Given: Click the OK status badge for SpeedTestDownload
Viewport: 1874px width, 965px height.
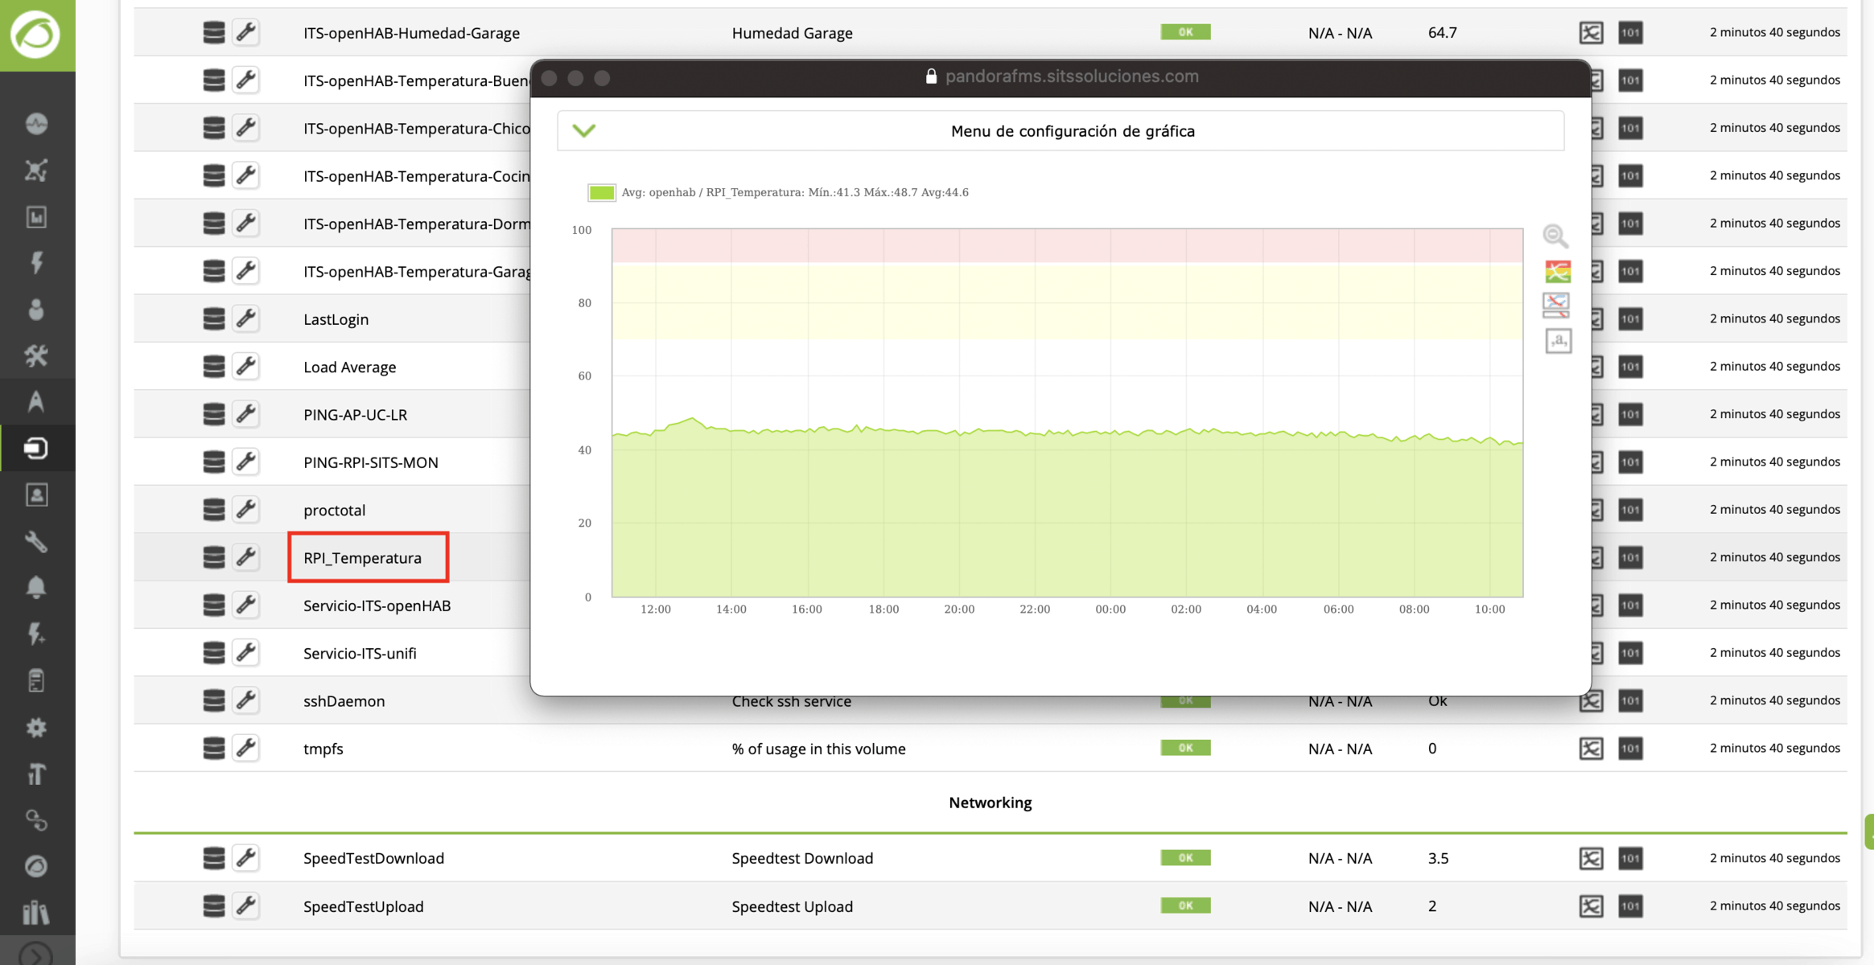Looking at the screenshot, I should pyautogui.click(x=1185, y=858).
